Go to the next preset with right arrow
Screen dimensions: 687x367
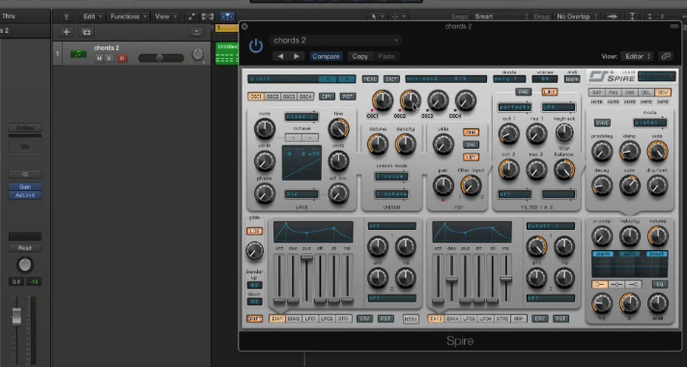tap(297, 56)
